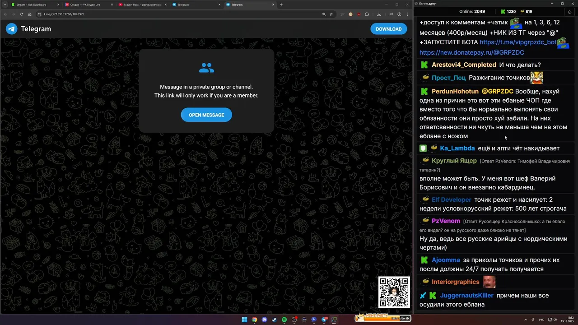Bookmark this page with the star icon
578x325 pixels.
click(331, 14)
